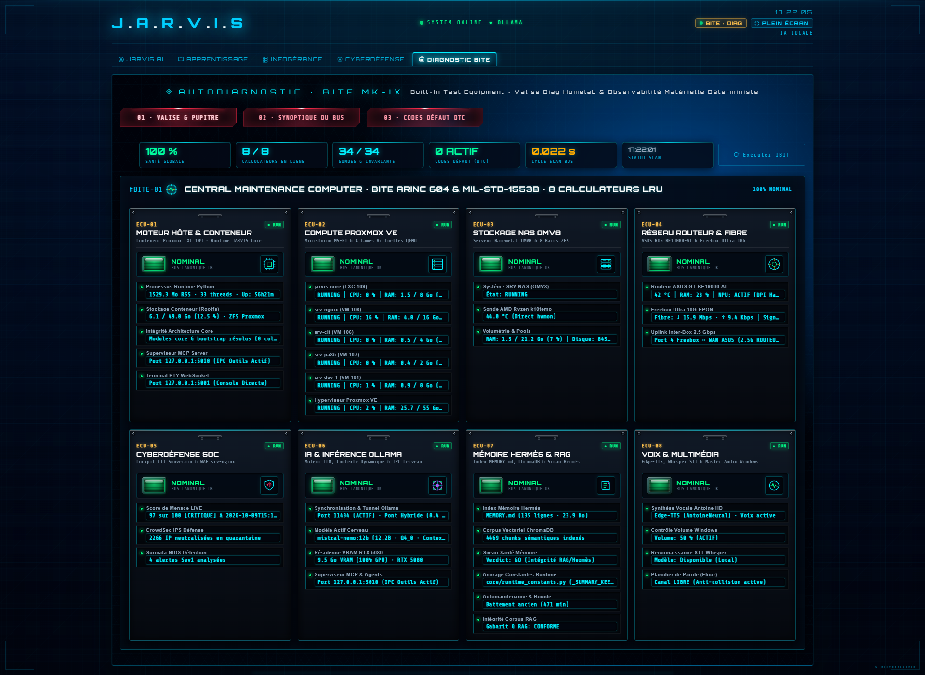
Task: Open the JARVIS AI tab
Action: pos(141,59)
